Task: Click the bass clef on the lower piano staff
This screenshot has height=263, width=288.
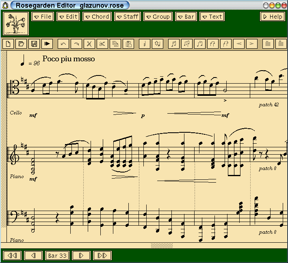Action: click(x=15, y=216)
